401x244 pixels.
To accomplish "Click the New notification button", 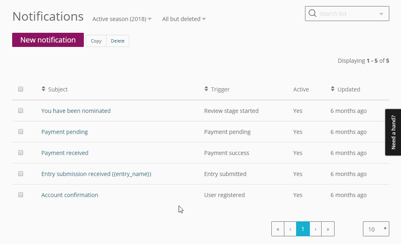I will click(x=48, y=40).
